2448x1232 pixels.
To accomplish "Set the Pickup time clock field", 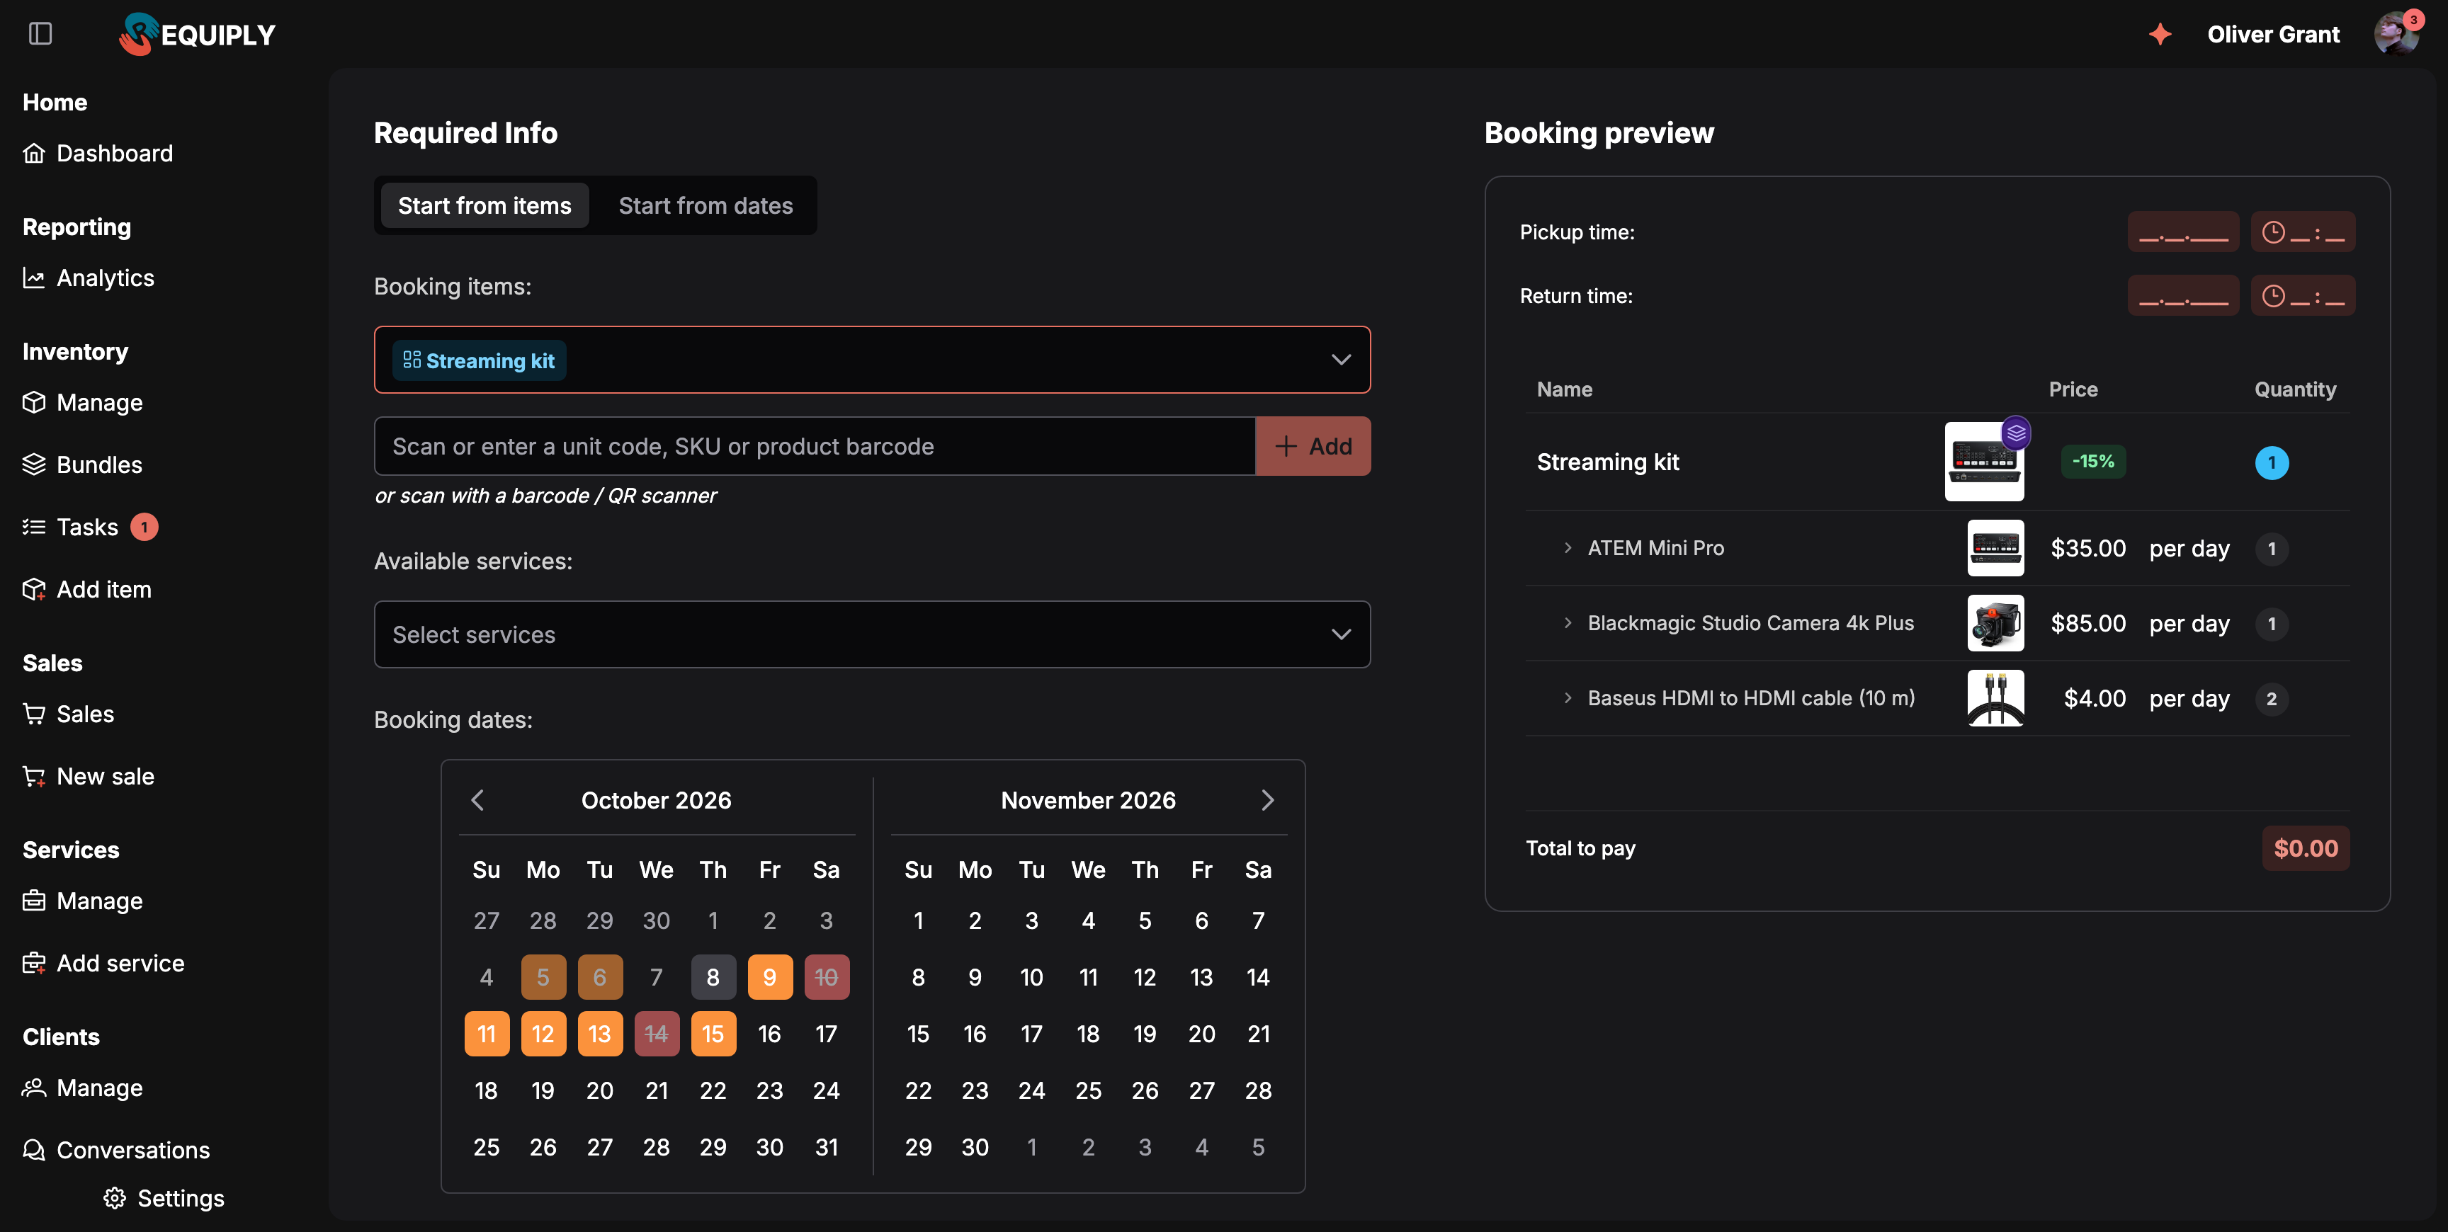I will (x=2303, y=232).
